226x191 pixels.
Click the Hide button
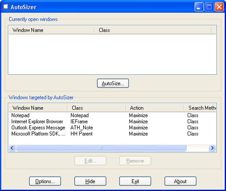[90, 181]
